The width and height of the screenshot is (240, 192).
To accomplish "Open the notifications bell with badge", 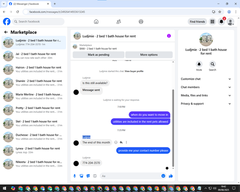I will 221,22.
